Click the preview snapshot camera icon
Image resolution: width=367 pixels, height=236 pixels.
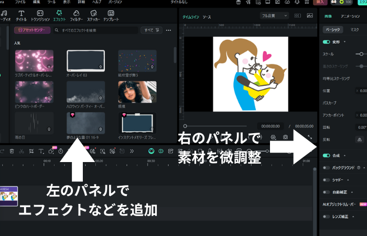point(285,137)
